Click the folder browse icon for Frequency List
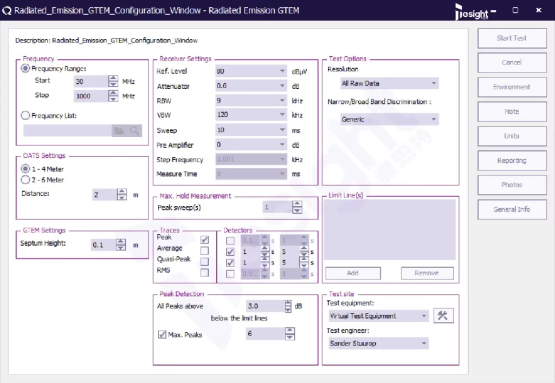 click(118, 130)
